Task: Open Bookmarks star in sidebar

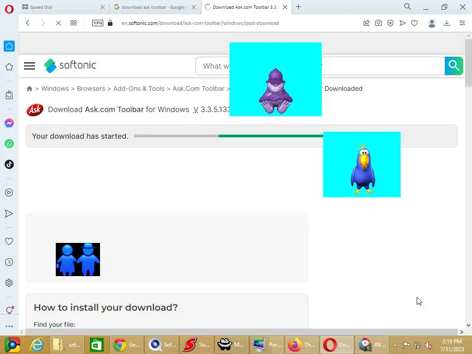Action: point(9,67)
